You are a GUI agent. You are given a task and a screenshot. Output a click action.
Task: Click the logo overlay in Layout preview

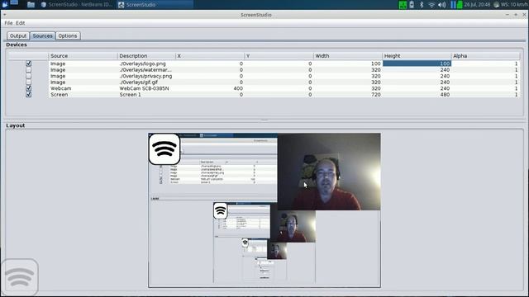tap(164, 149)
